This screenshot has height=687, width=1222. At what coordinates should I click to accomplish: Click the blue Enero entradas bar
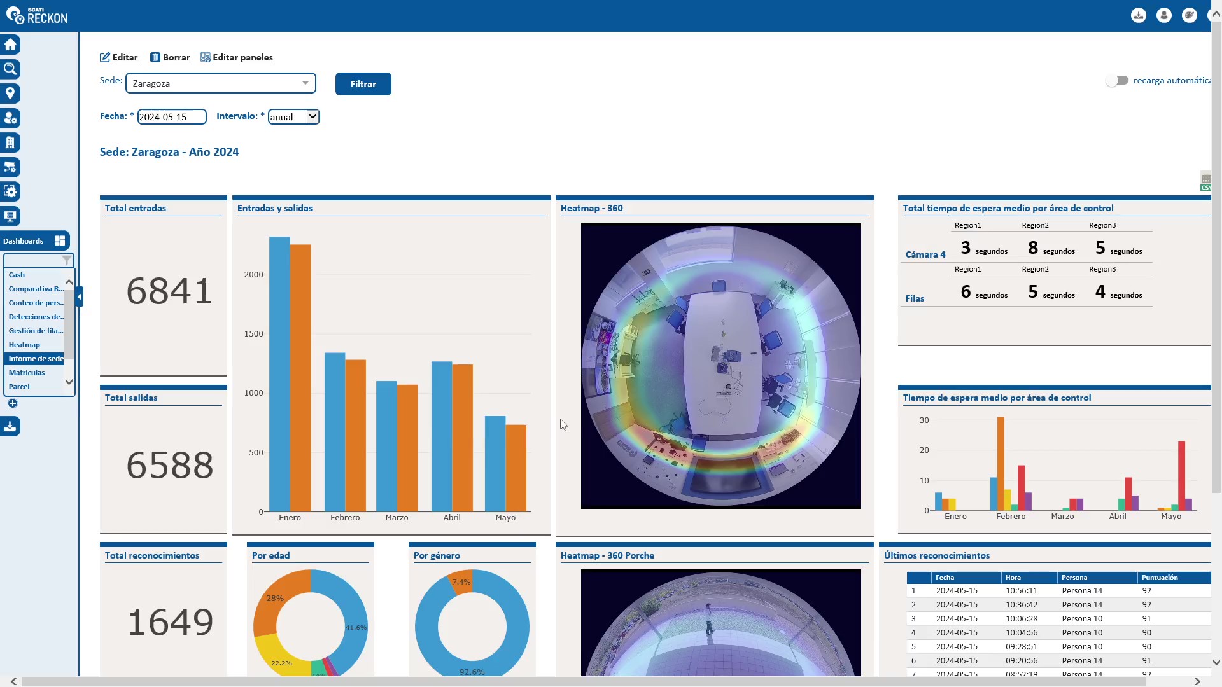[x=279, y=374]
